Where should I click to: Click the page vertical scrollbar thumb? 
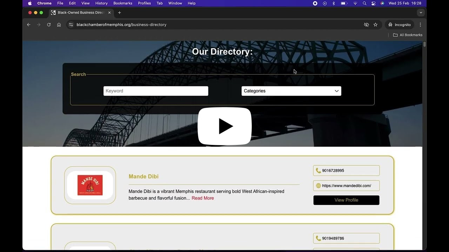pyautogui.click(x=424, y=44)
